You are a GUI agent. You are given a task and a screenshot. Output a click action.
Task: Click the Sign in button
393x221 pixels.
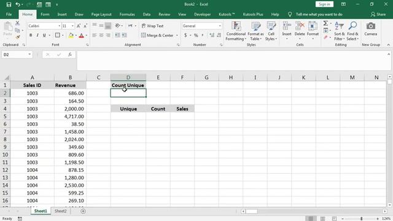(324, 4)
